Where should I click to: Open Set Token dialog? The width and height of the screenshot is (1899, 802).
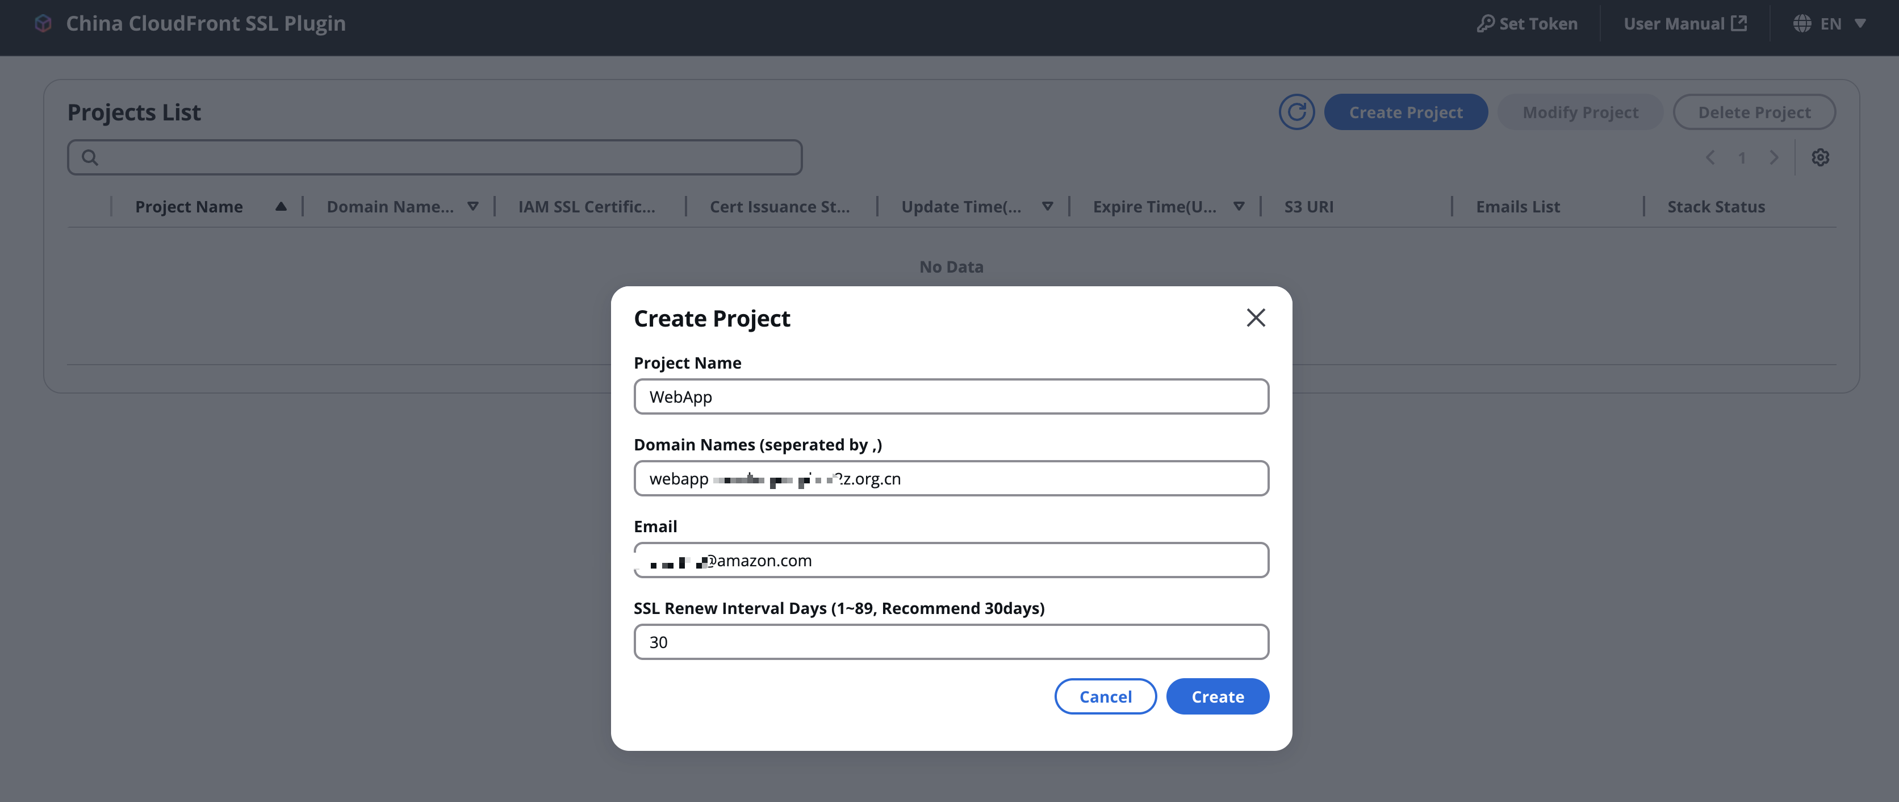(x=1526, y=24)
